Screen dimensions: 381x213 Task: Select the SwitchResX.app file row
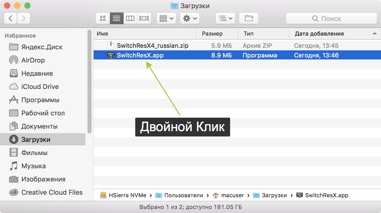point(237,55)
